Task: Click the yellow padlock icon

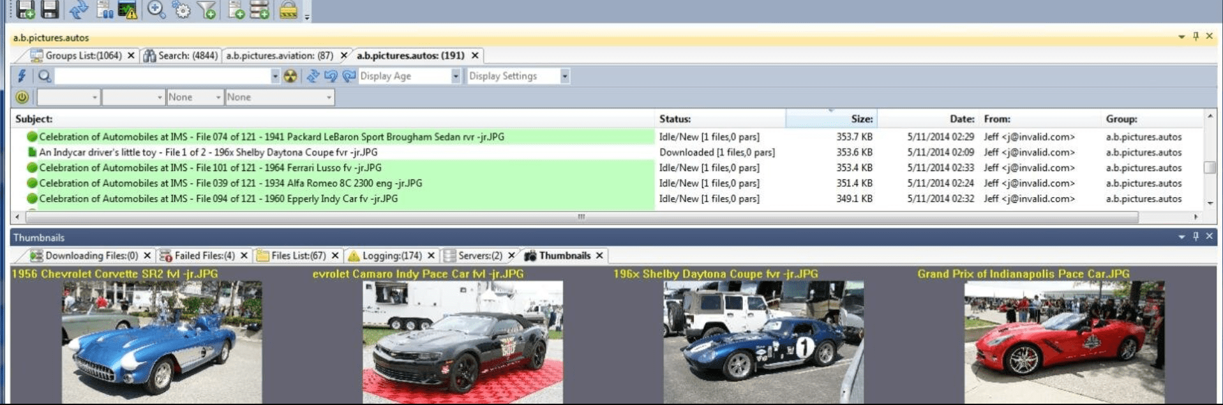Action: (x=289, y=10)
